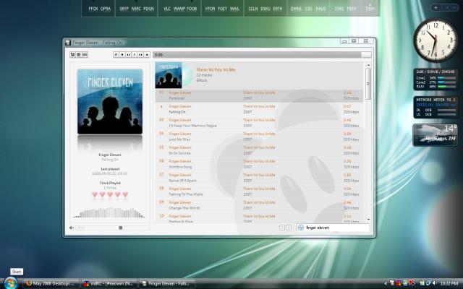This screenshot has height=289, width=463.
Task: Open the MAIL shortcut in the top bar
Action: (x=234, y=9)
